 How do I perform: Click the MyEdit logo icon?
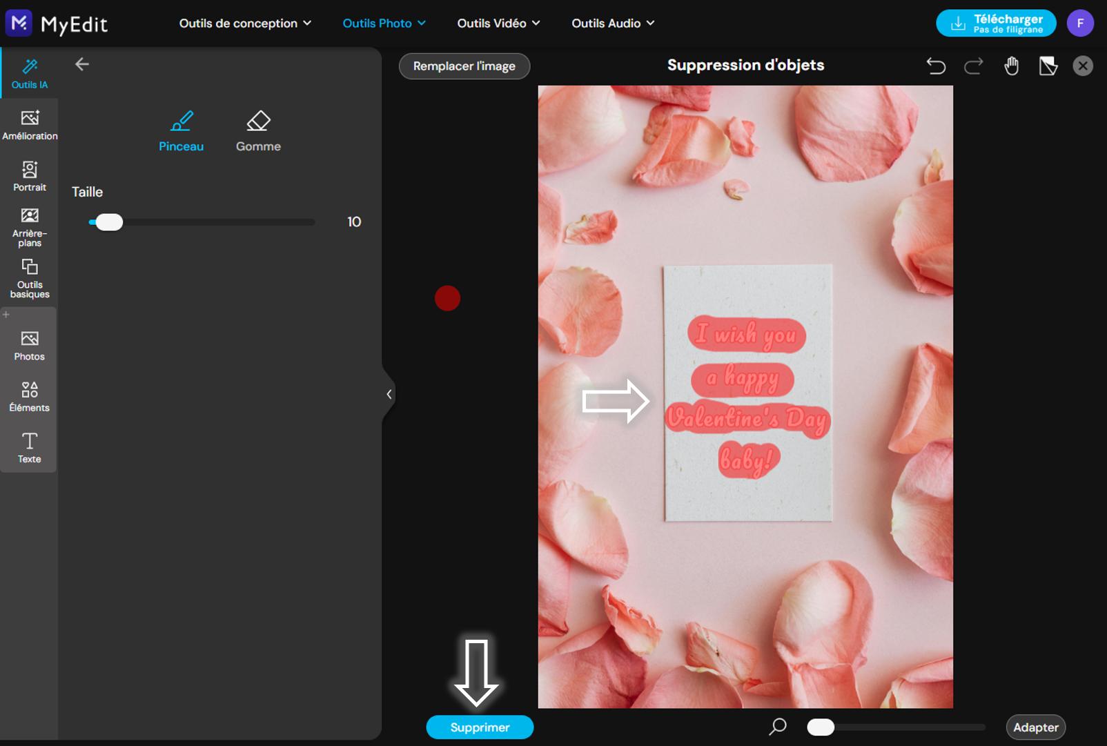(19, 23)
